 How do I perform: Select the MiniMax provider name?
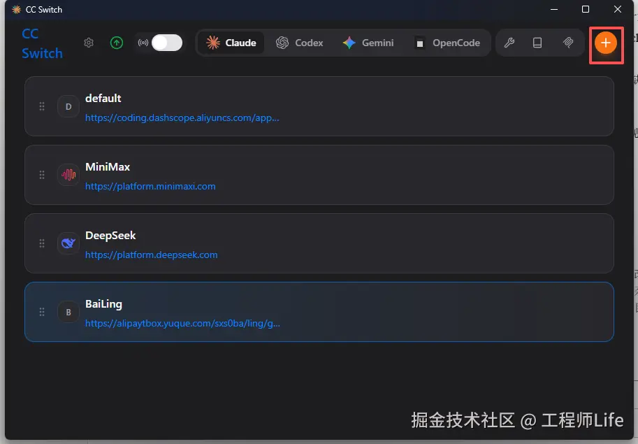pyautogui.click(x=108, y=167)
